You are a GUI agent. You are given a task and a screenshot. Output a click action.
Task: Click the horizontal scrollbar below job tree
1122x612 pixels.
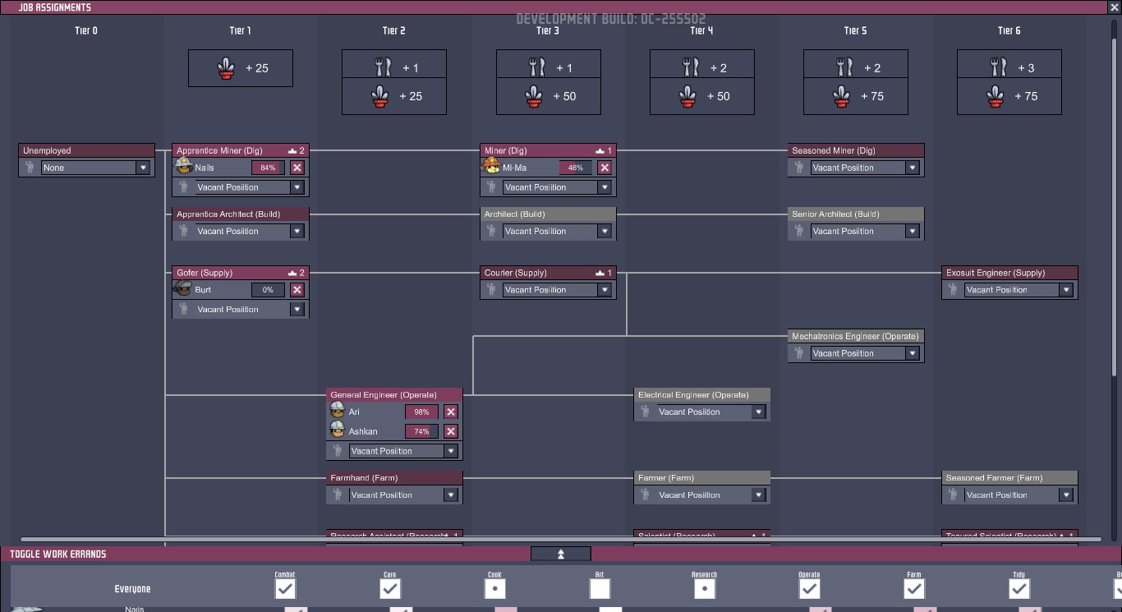(550, 540)
